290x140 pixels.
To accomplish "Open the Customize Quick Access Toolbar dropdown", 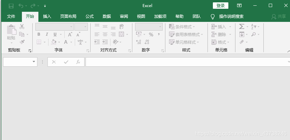I will 45,6.
